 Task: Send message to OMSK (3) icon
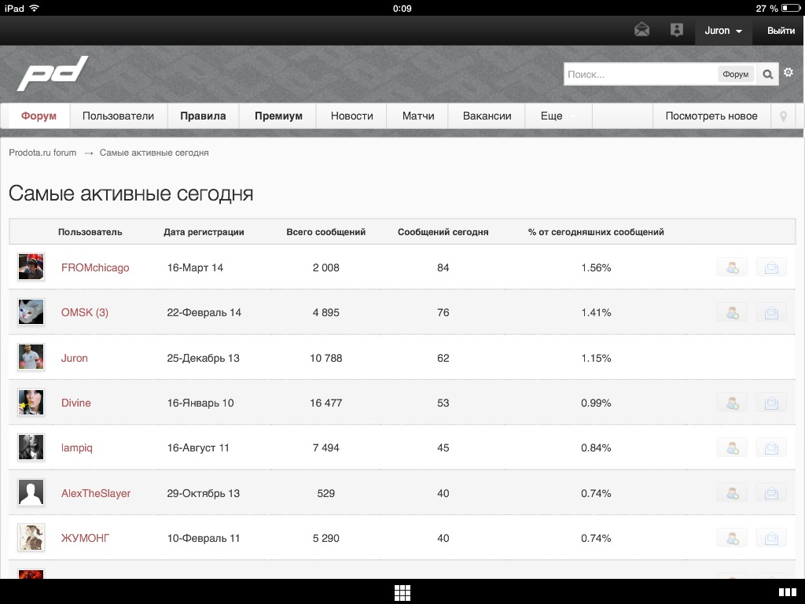pyautogui.click(x=771, y=313)
